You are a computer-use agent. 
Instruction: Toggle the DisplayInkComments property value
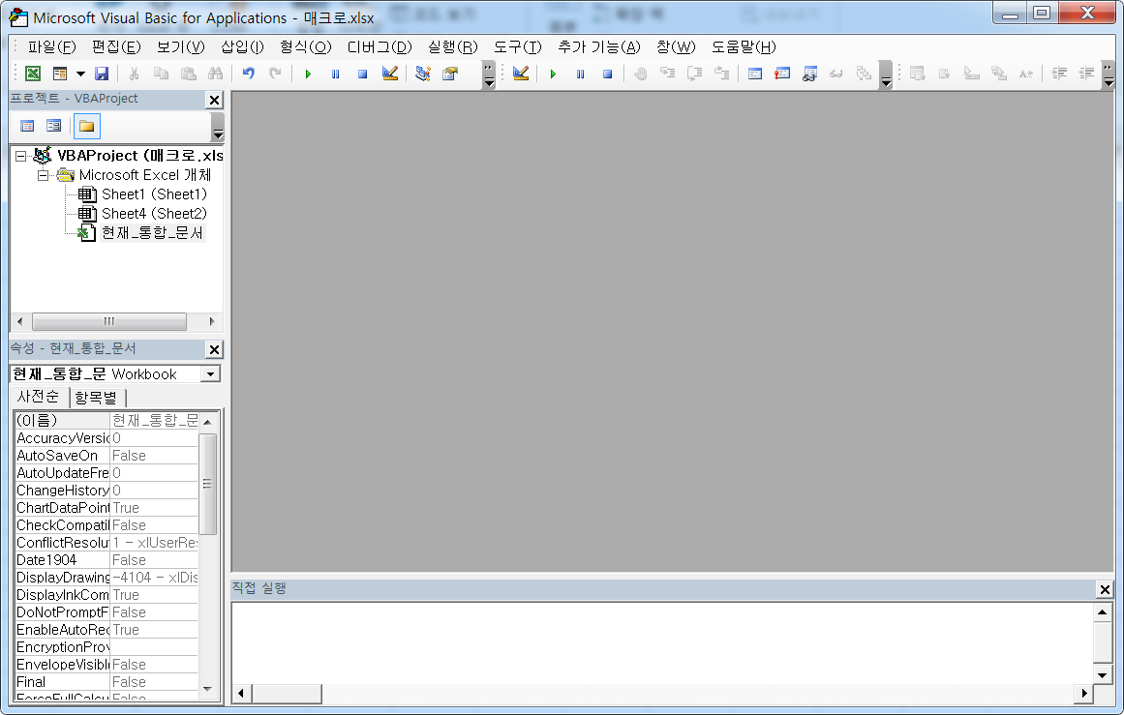[x=150, y=594]
